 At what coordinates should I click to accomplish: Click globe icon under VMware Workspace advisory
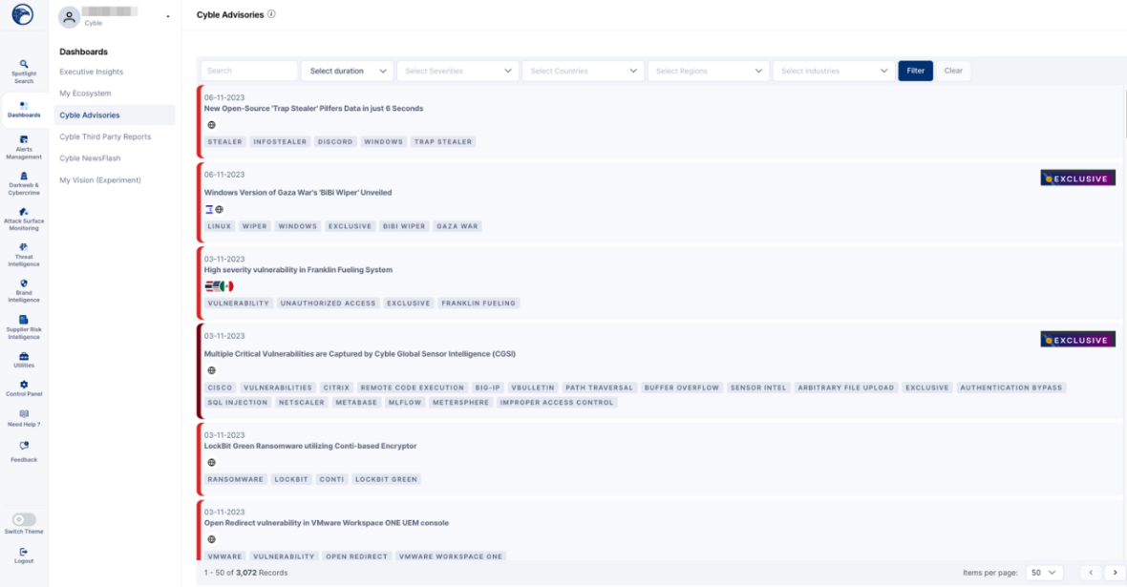pyautogui.click(x=211, y=539)
